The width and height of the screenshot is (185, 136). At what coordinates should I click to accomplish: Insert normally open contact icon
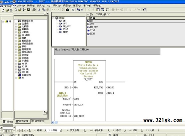click(113, 10)
